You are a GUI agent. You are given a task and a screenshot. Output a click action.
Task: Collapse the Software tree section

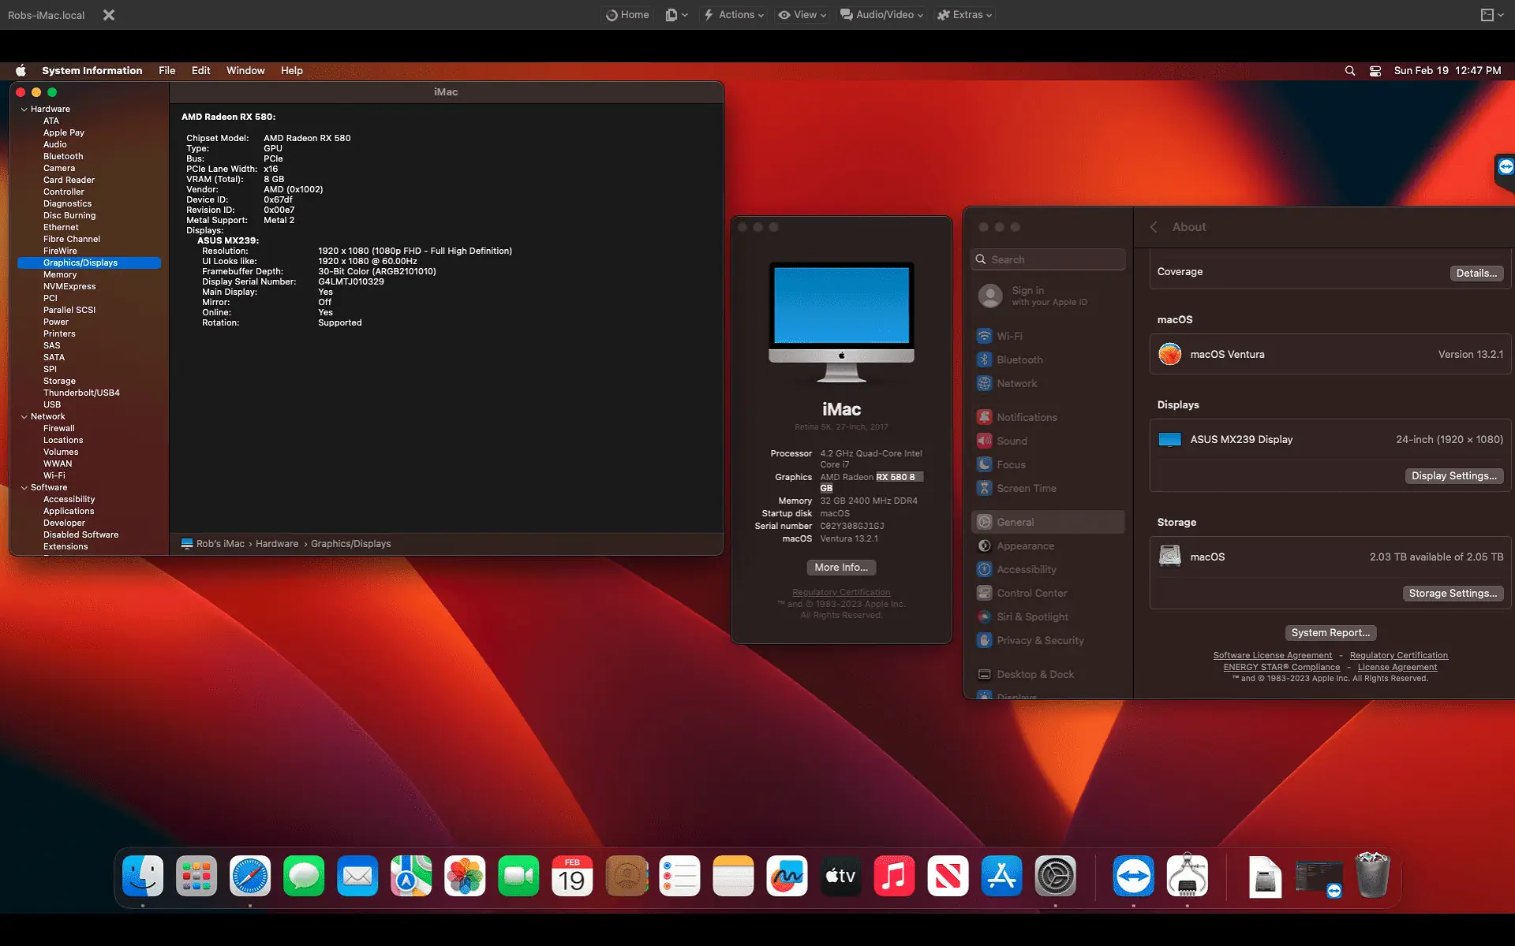click(x=24, y=488)
